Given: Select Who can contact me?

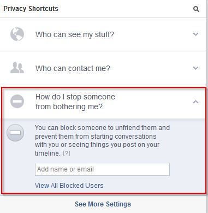Looking at the screenshot, I should [x=73, y=68].
